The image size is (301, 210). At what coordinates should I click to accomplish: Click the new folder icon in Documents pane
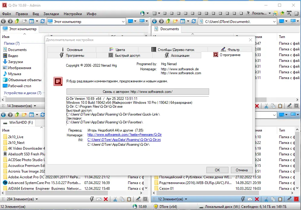click(x=175, y=21)
